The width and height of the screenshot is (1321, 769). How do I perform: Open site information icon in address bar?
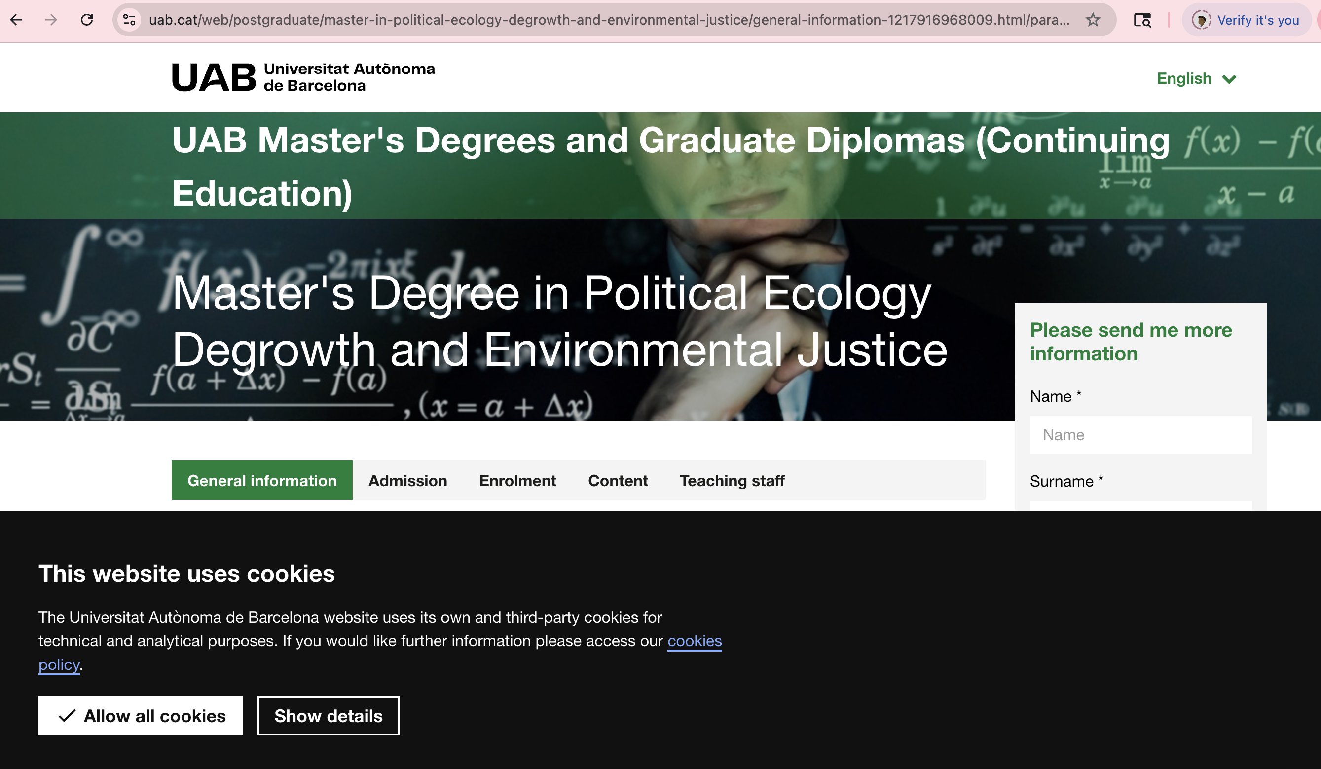129,20
